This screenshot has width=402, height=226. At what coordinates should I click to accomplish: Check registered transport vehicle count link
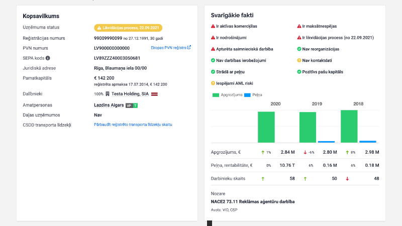coord(133,125)
